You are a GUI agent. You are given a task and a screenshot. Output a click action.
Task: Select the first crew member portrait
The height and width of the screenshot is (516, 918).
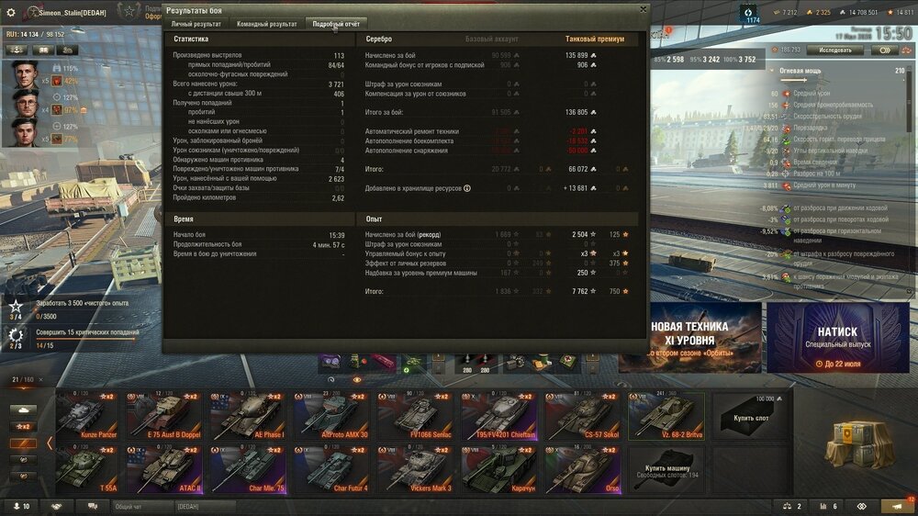tap(25, 73)
